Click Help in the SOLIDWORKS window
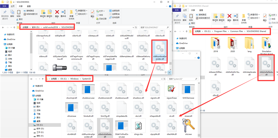This screenshot has height=138, width=278. point(170,6)
